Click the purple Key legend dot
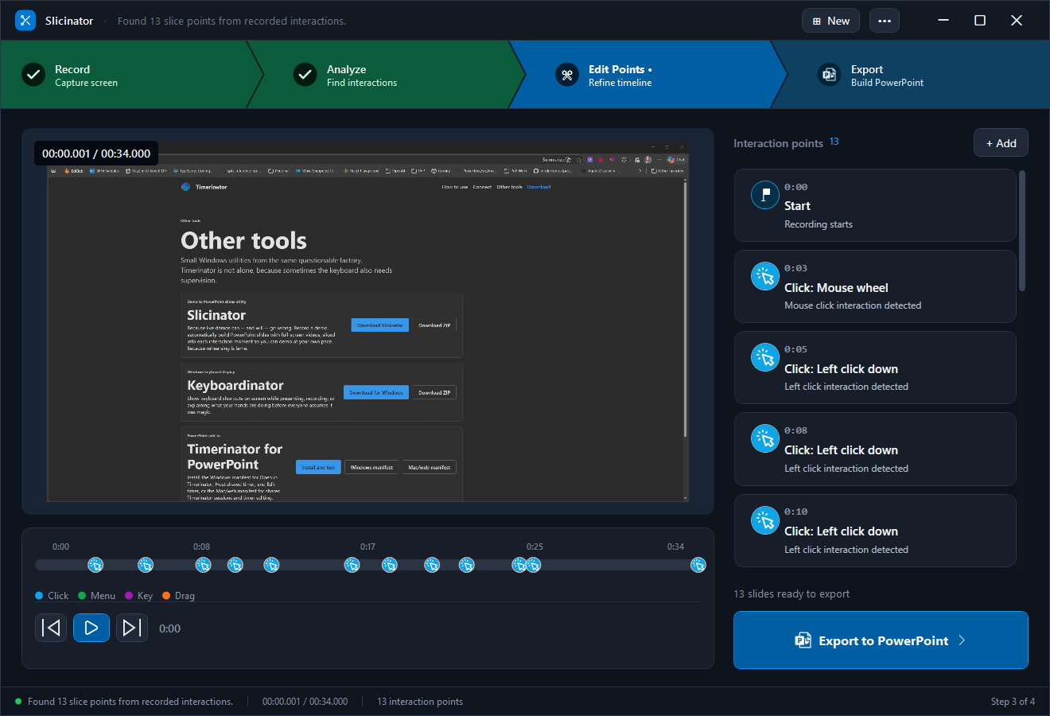This screenshot has width=1050, height=716. [129, 596]
